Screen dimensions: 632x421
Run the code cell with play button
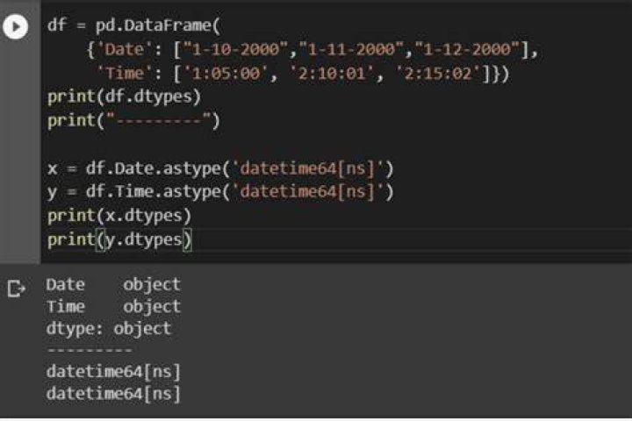(x=15, y=26)
